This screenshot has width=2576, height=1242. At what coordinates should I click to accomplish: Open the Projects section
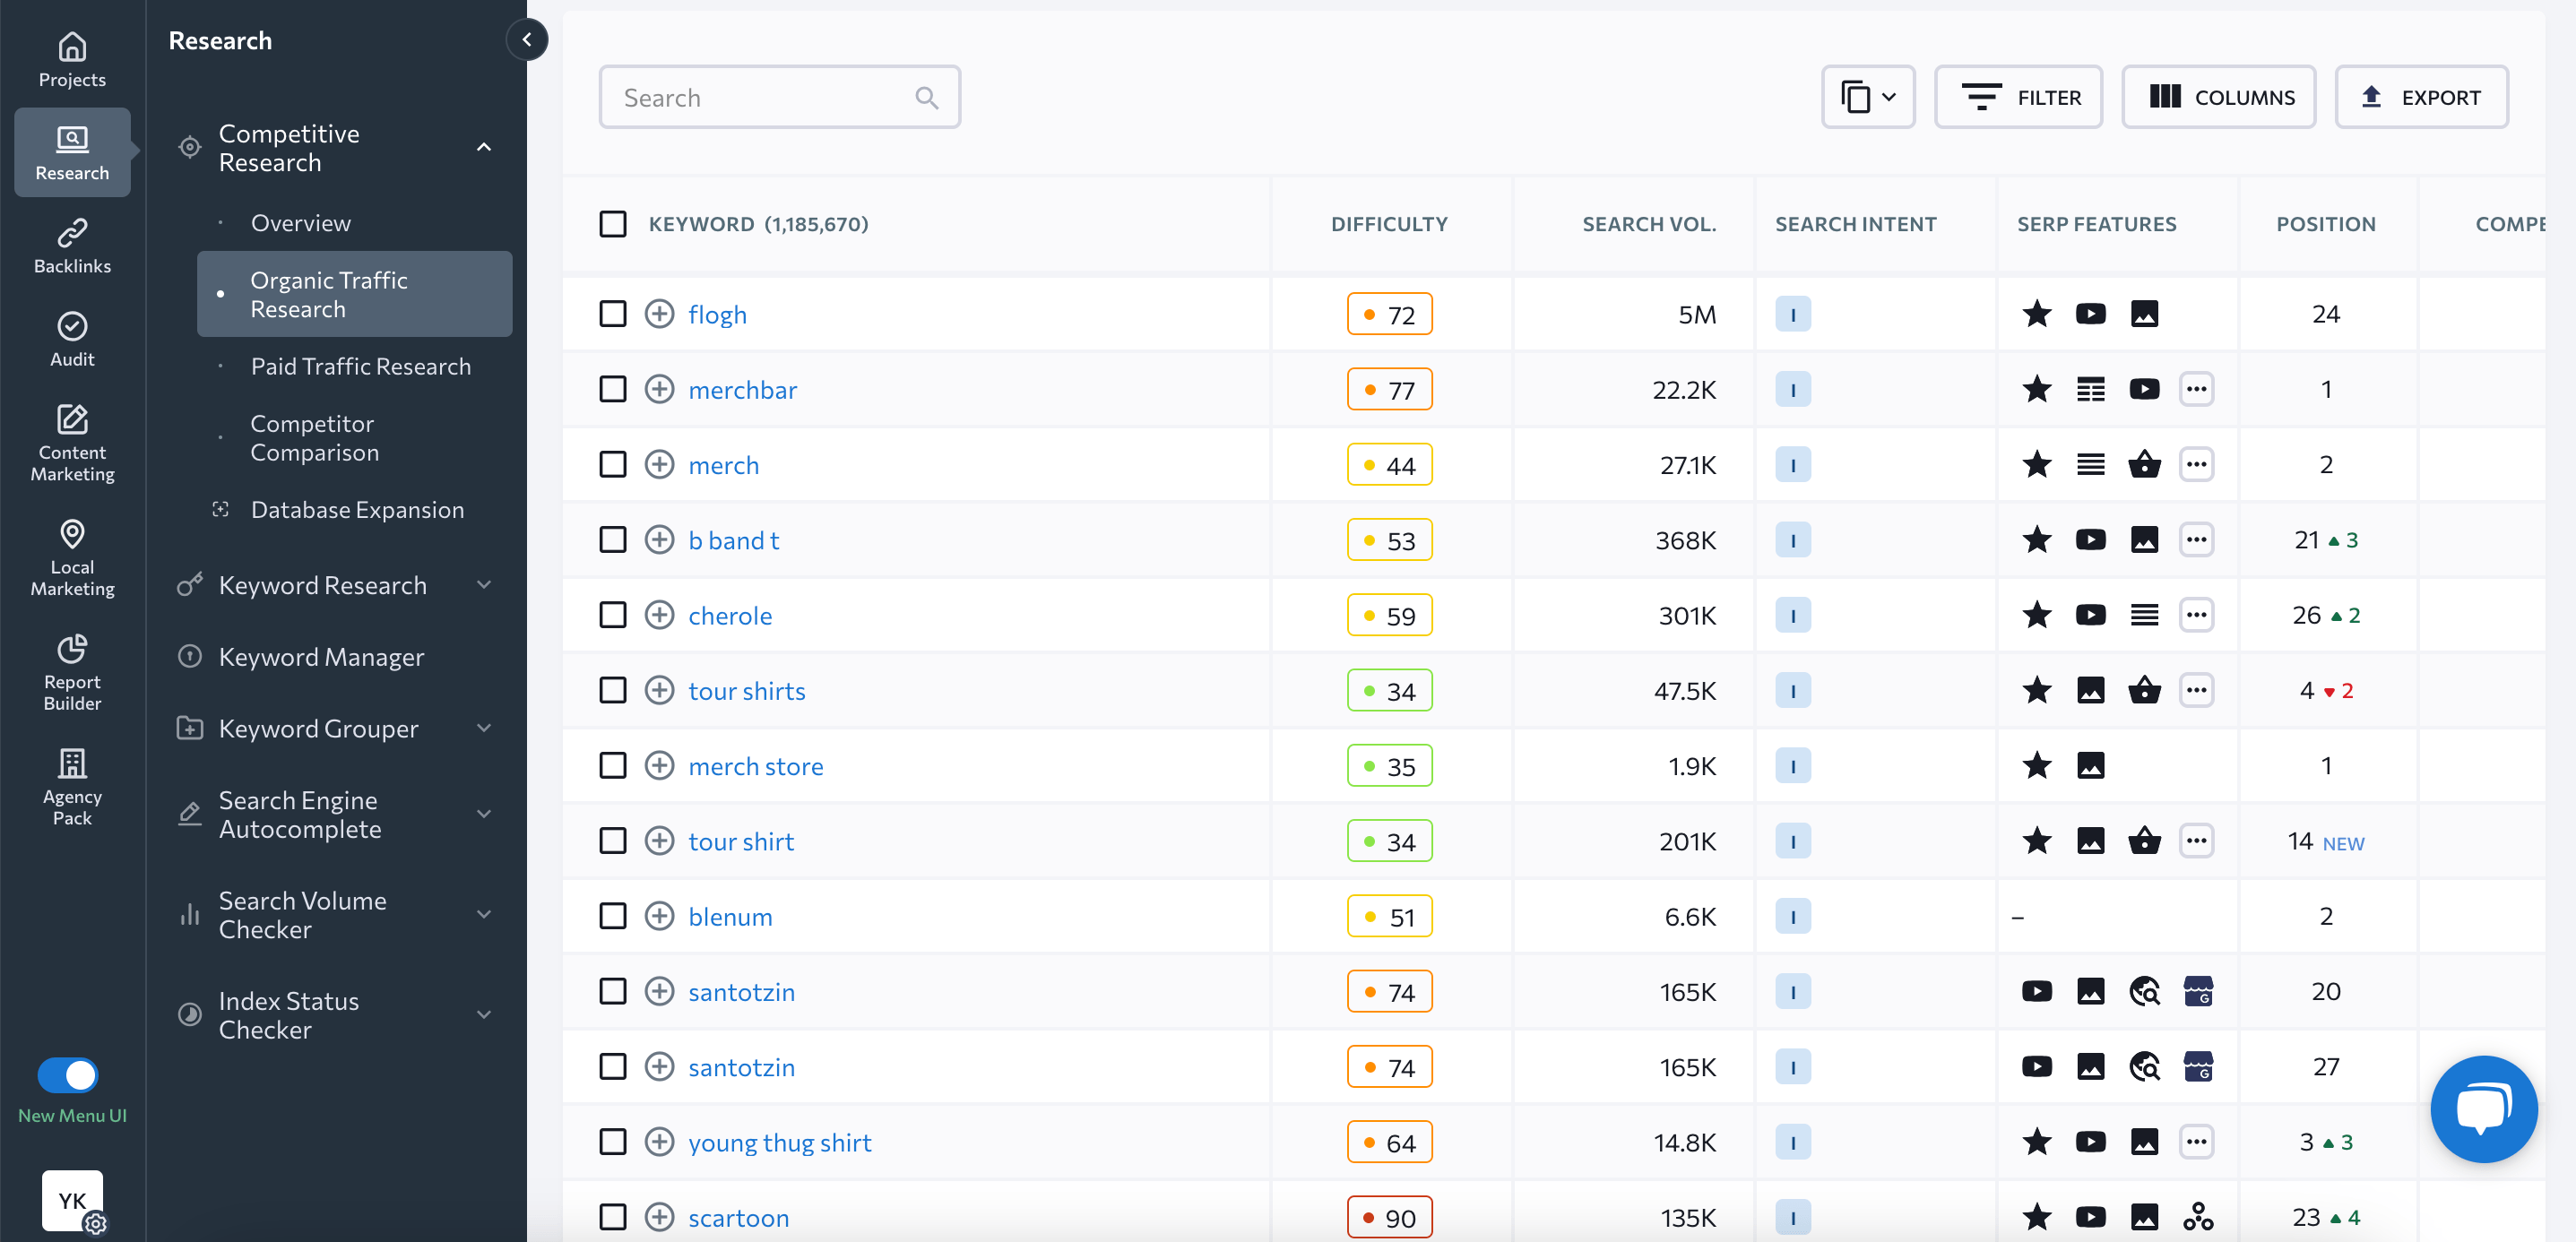[71, 60]
